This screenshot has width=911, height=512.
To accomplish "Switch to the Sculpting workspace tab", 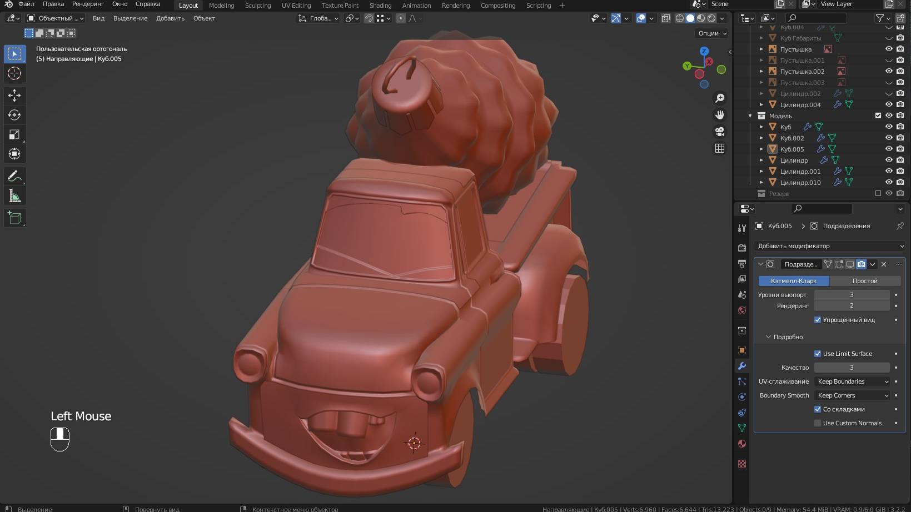I will coord(258,6).
